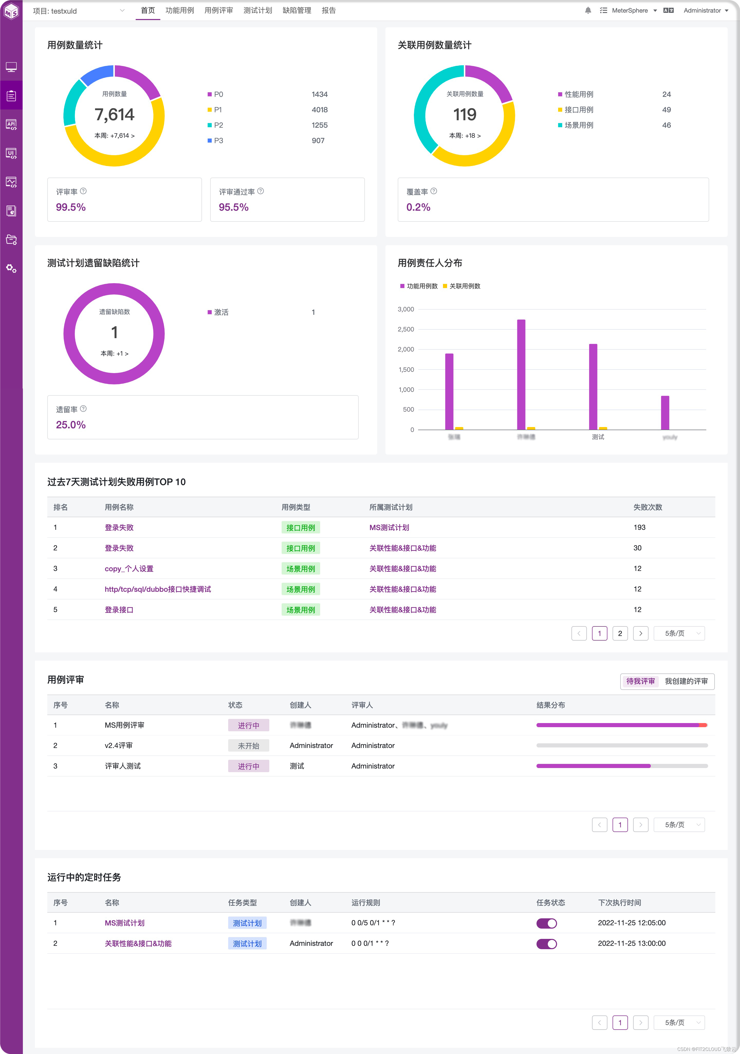Click the notification bell icon
Viewport: 740px width, 1054px height.
pos(588,11)
